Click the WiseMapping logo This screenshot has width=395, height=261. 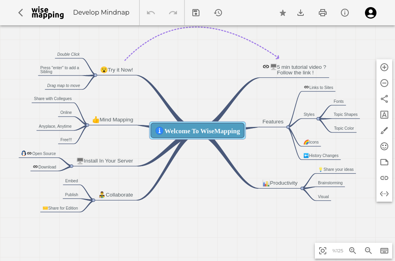48,13
